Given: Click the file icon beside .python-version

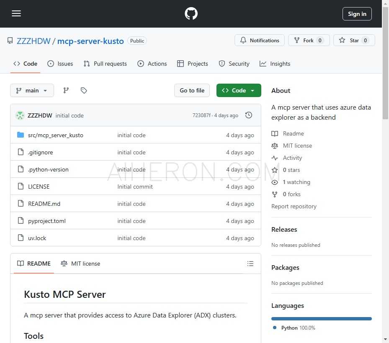Looking at the screenshot, I should click(21, 169).
